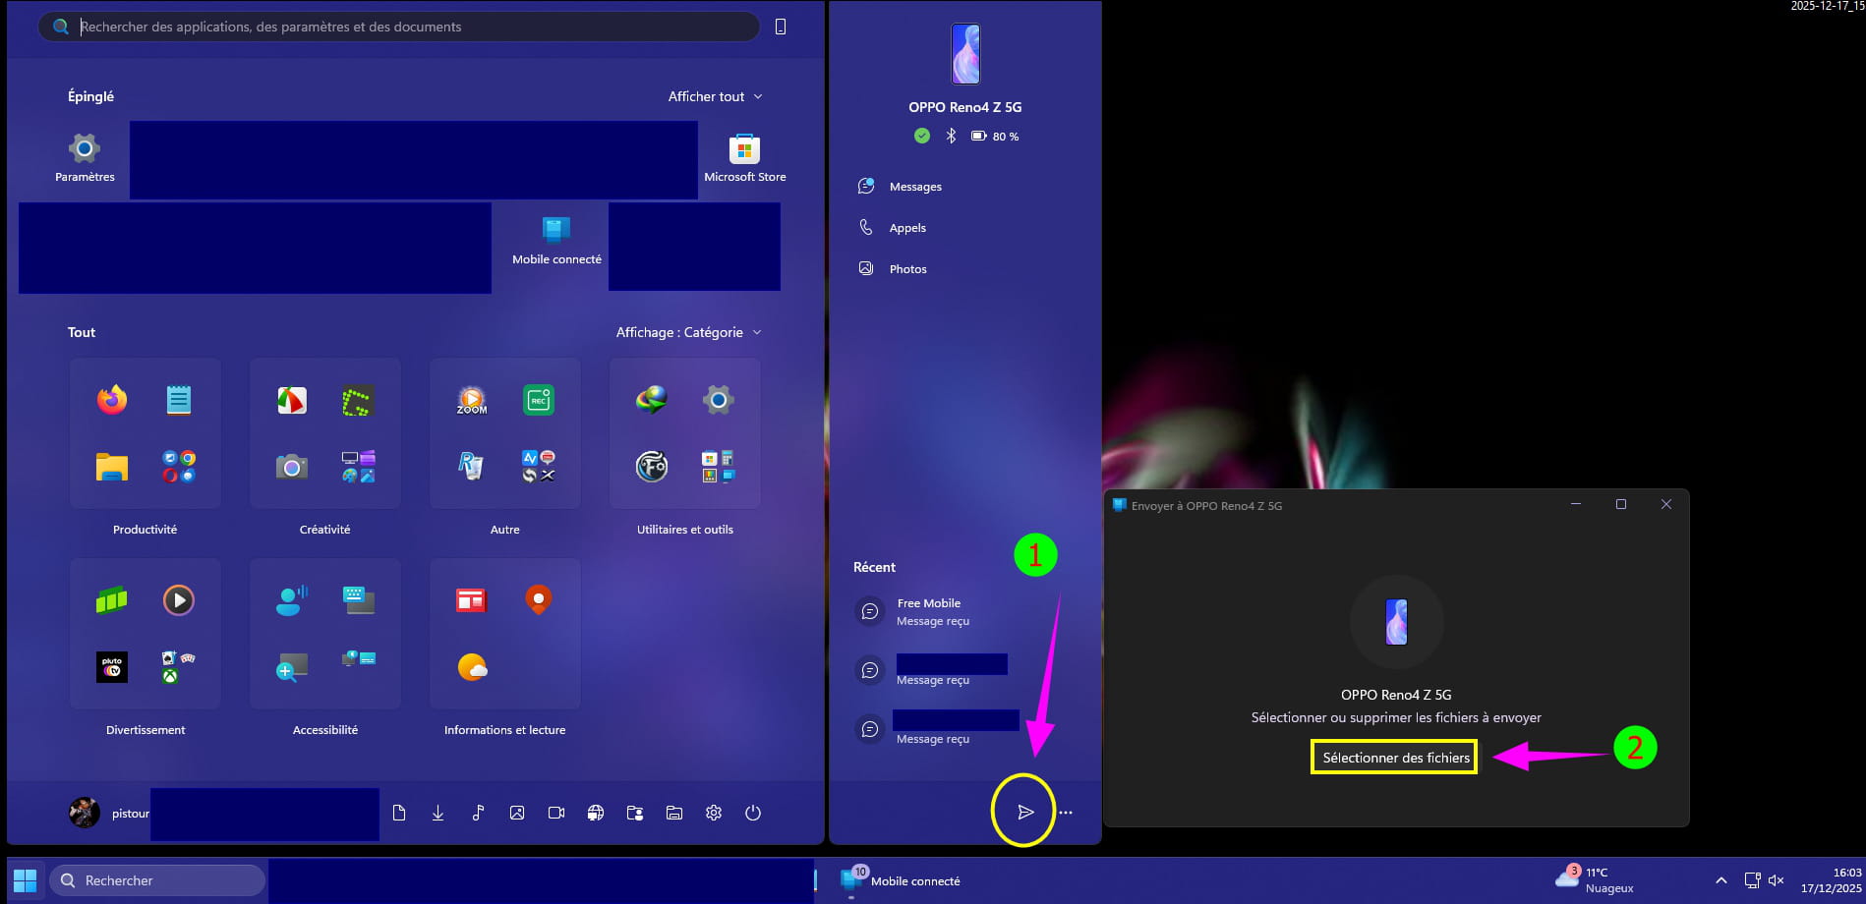The image size is (1866, 904).
Task: Open the Productivité app category folder
Action: click(x=146, y=433)
